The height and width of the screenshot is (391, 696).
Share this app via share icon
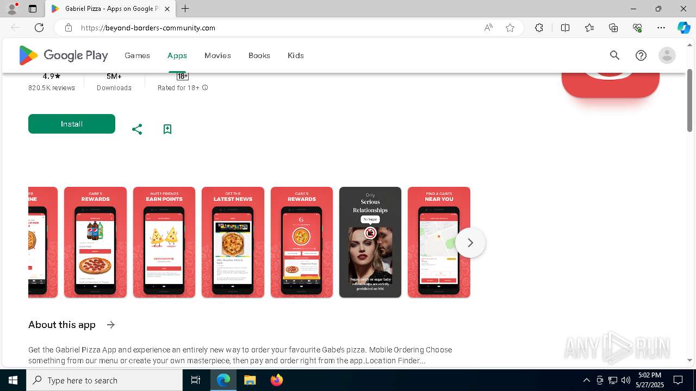(137, 129)
